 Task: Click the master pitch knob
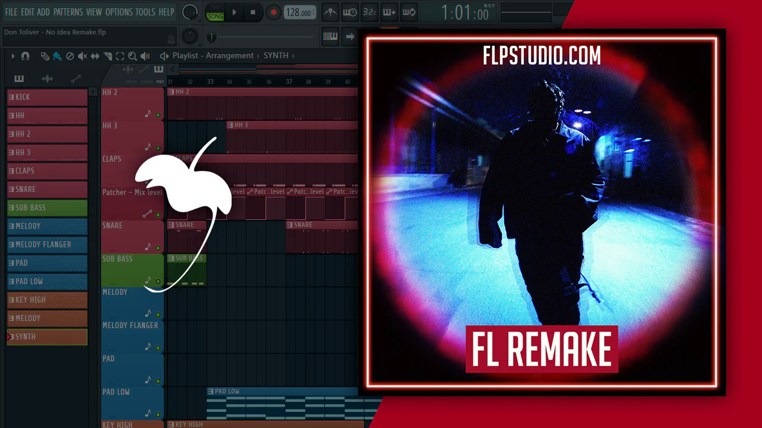190,37
